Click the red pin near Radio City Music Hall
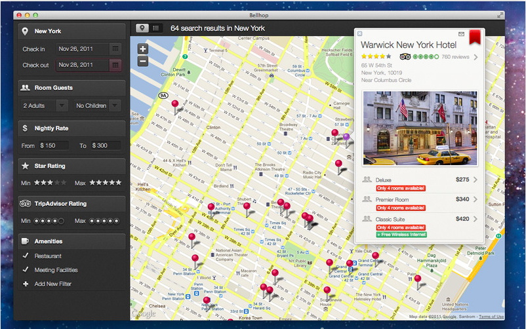This screenshot has width=526, height=329. 339,164
